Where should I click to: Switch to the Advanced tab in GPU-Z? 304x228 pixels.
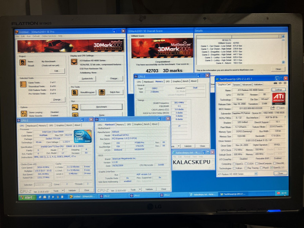click(x=247, y=84)
